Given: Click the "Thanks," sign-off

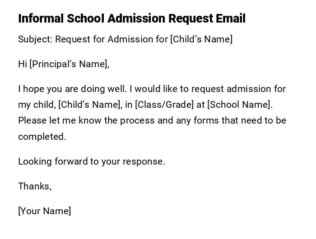Looking at the screenshot, I should click(x=35, y=186).
